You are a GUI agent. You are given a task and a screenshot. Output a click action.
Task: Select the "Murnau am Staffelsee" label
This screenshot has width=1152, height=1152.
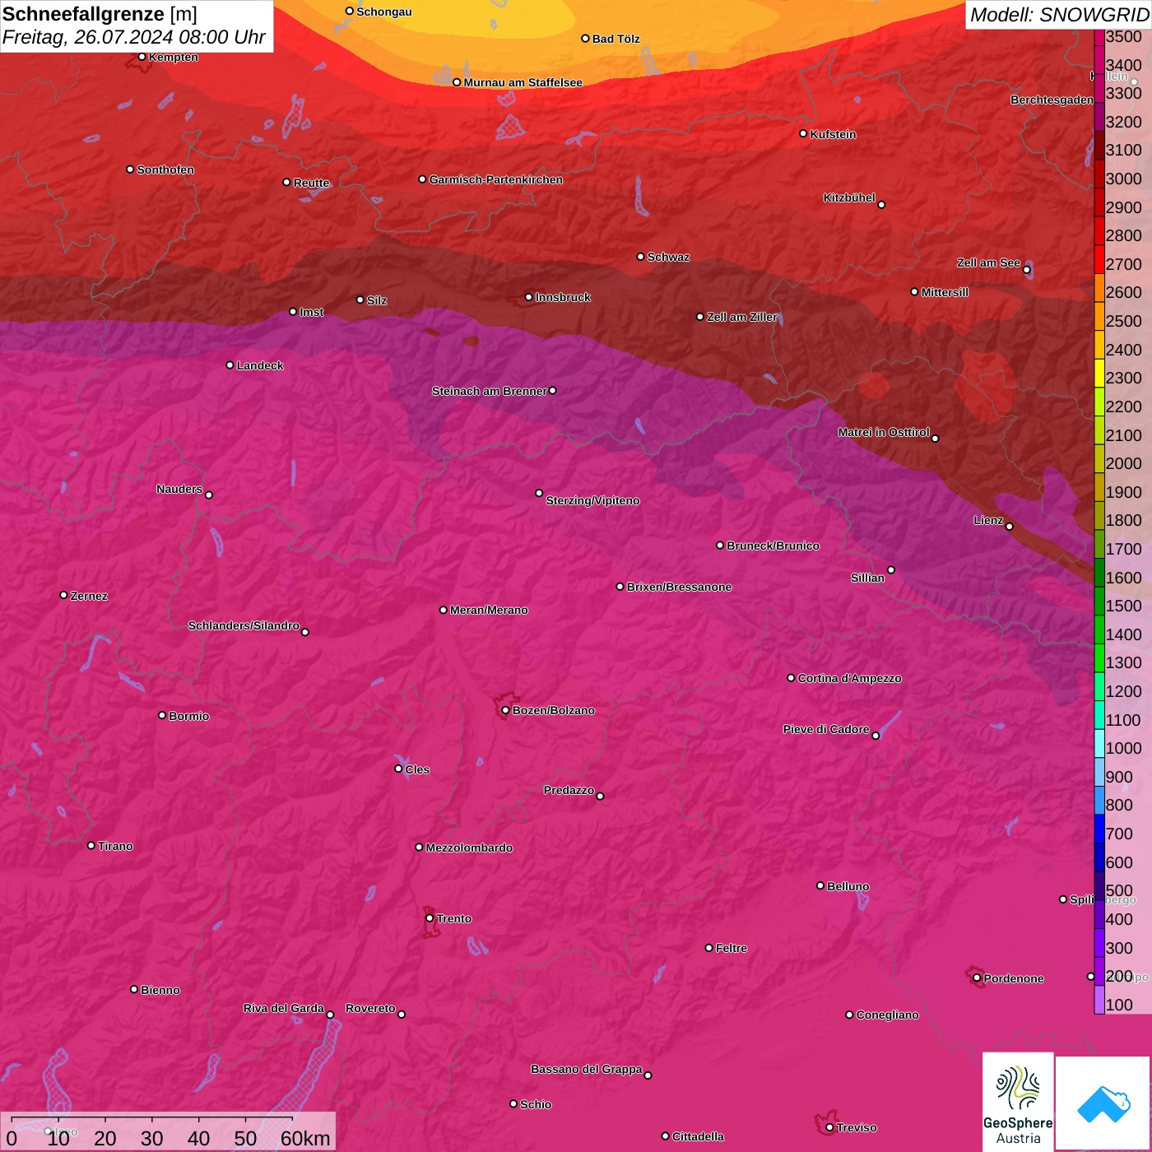click(523, 82)
